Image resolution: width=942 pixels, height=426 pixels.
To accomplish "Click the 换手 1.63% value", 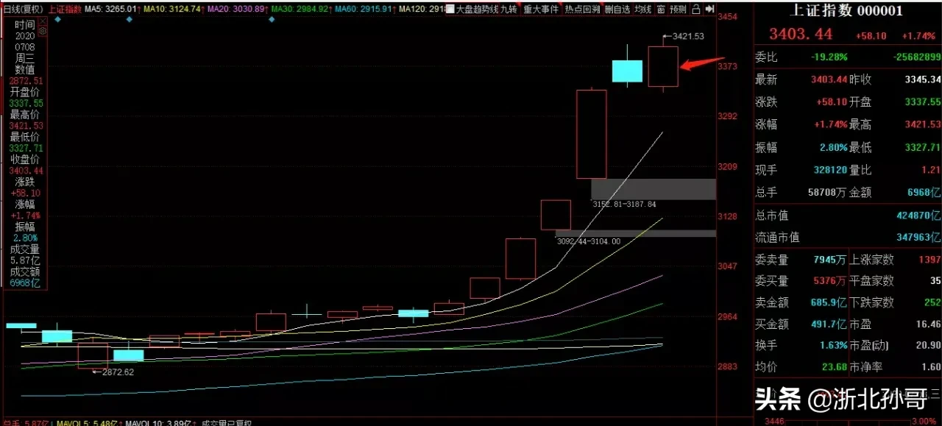I will tap(833, 344).
